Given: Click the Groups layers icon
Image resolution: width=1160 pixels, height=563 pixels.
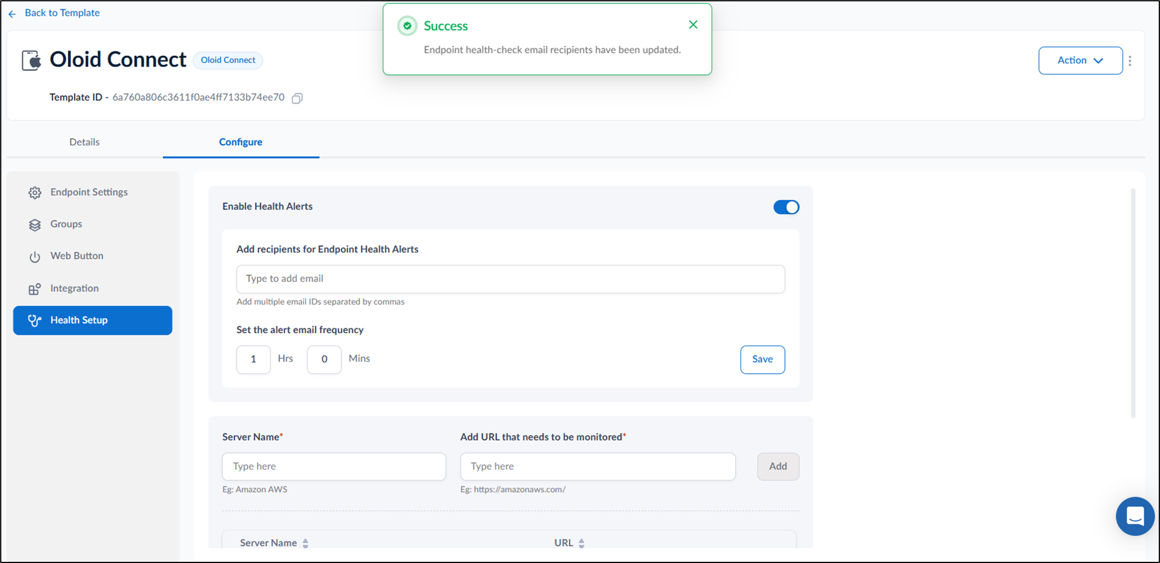Looking at the screenshot, I should click(x=35, y=225).
